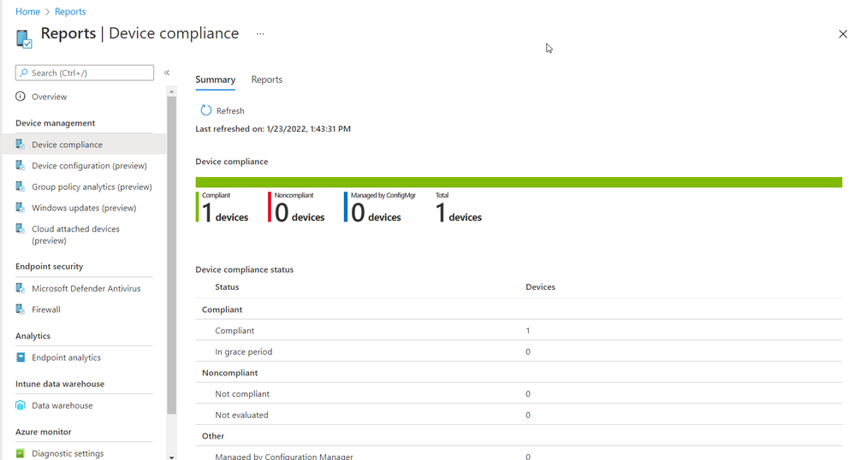Click the Refresh icon

pos(205,110)
